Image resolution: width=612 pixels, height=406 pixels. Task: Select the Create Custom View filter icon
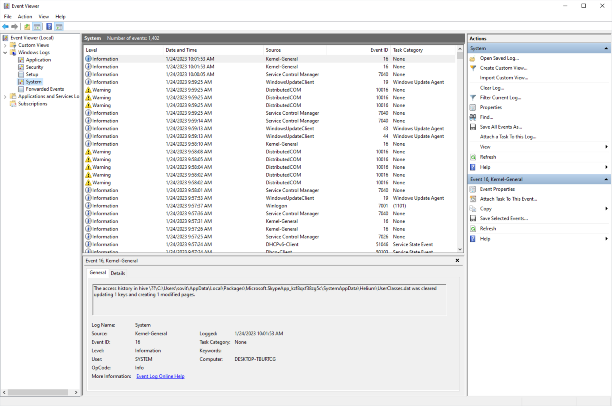473,68
